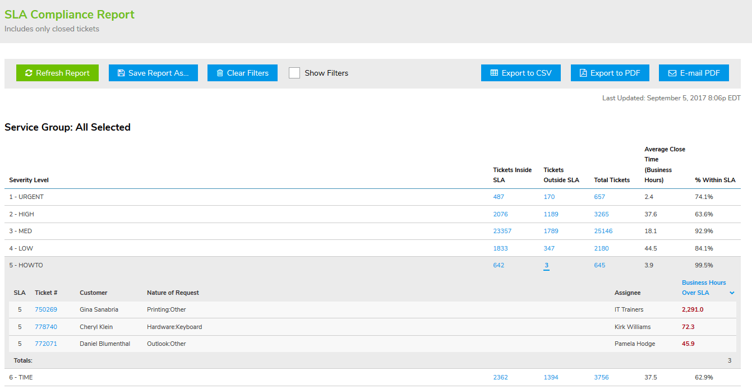This screenshot has height=389, width=752.
Task: Open ticket 750269 for Gina Sanabria
Action: (46, 309)
